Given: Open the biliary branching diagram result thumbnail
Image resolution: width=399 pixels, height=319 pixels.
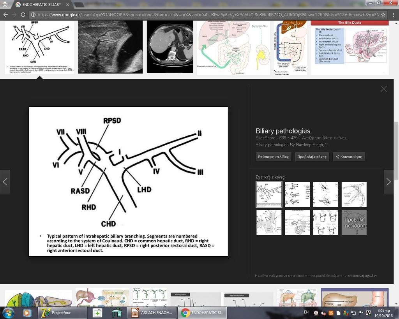Looking at the screenshot, I should [39, 47].
